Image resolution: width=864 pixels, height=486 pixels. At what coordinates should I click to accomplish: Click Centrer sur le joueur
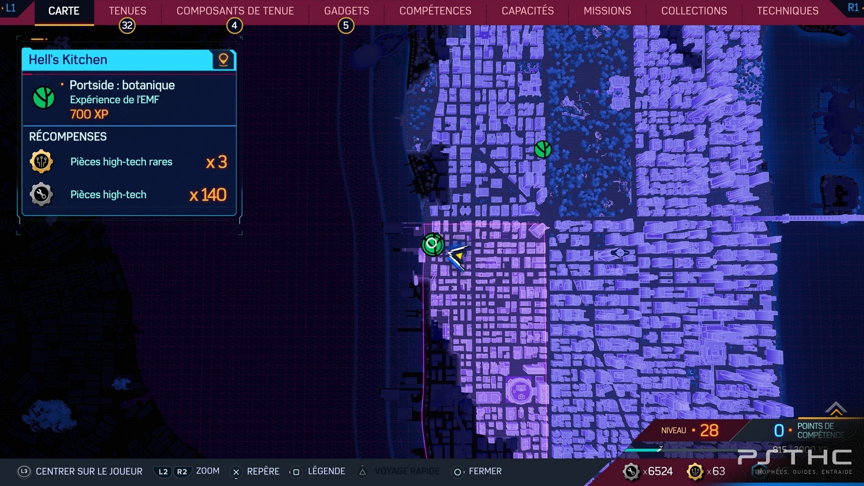coord(89,471)
